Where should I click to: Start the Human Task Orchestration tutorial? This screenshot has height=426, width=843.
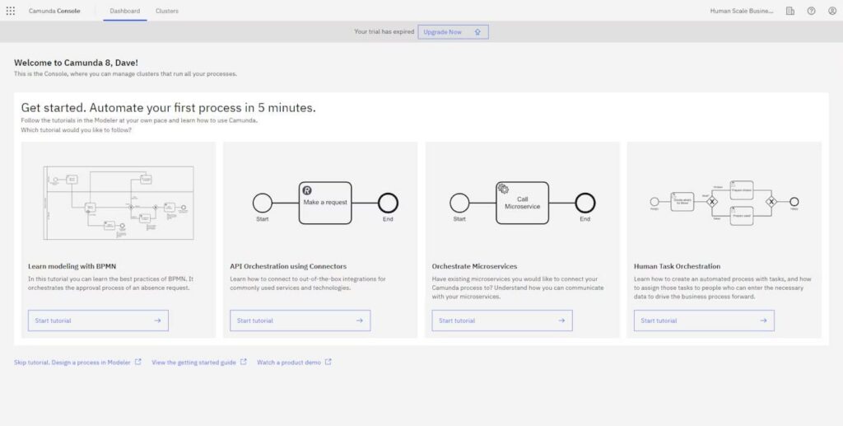(704, 321)
